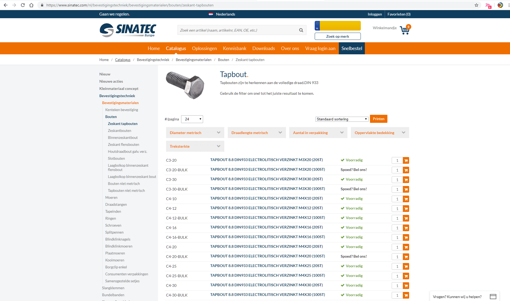The width and height of the screenshot is (510, 301).
Task: Click the Printen button
Action: pos(379,119)
